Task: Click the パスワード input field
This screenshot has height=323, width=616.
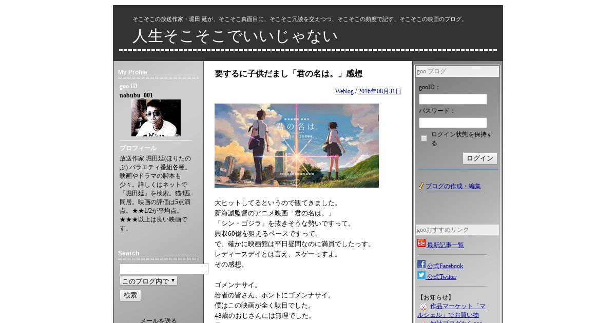Action: click(x=453, y=123)
